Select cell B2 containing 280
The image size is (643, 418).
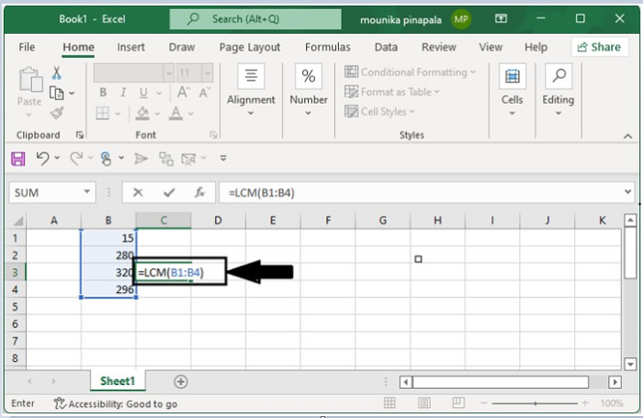pyautogui.click(x=108, y=255)
